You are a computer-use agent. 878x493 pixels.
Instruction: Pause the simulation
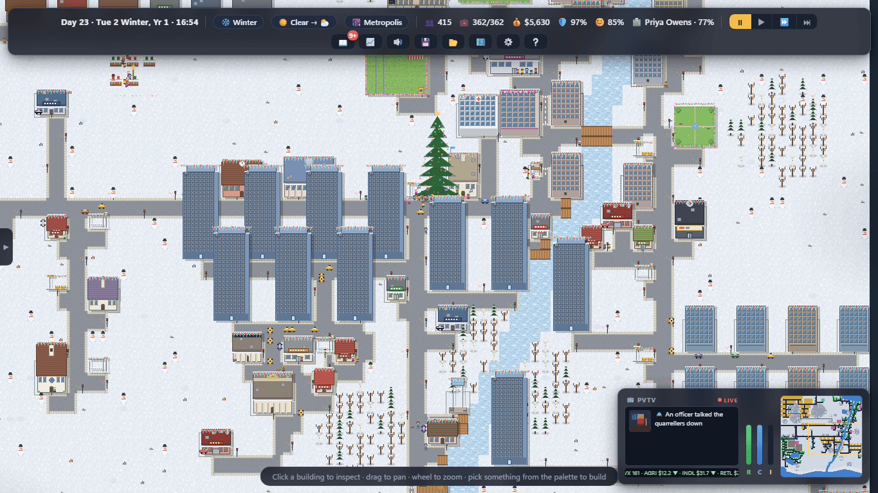coord(740,22)
